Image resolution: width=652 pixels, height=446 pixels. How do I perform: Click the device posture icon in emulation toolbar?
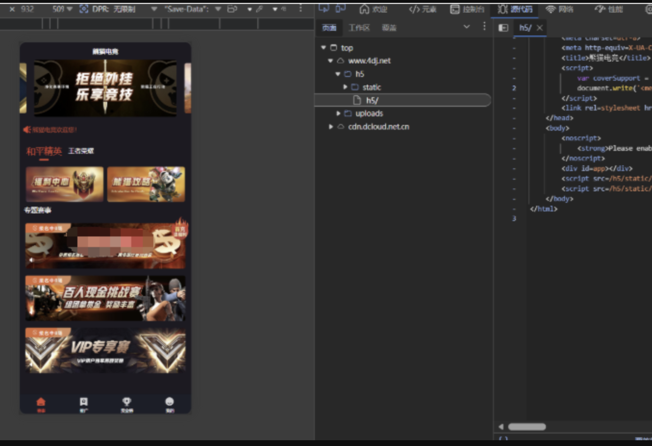pos(232,9)
